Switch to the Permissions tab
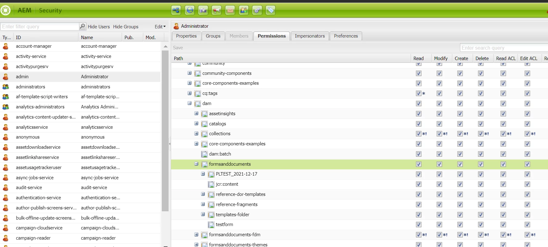 (272, 36)
